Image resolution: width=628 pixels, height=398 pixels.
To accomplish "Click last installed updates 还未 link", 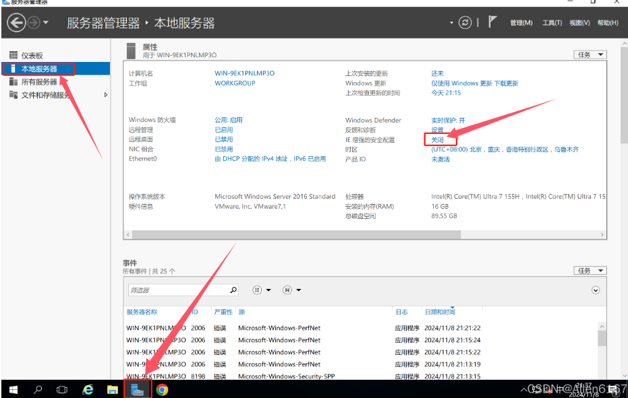I will tap(437, 73).
